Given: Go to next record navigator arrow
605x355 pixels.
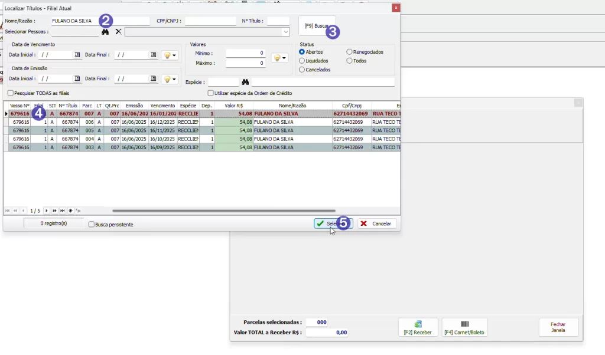Looking at the screenshot, I should click(x=47, y=211).
